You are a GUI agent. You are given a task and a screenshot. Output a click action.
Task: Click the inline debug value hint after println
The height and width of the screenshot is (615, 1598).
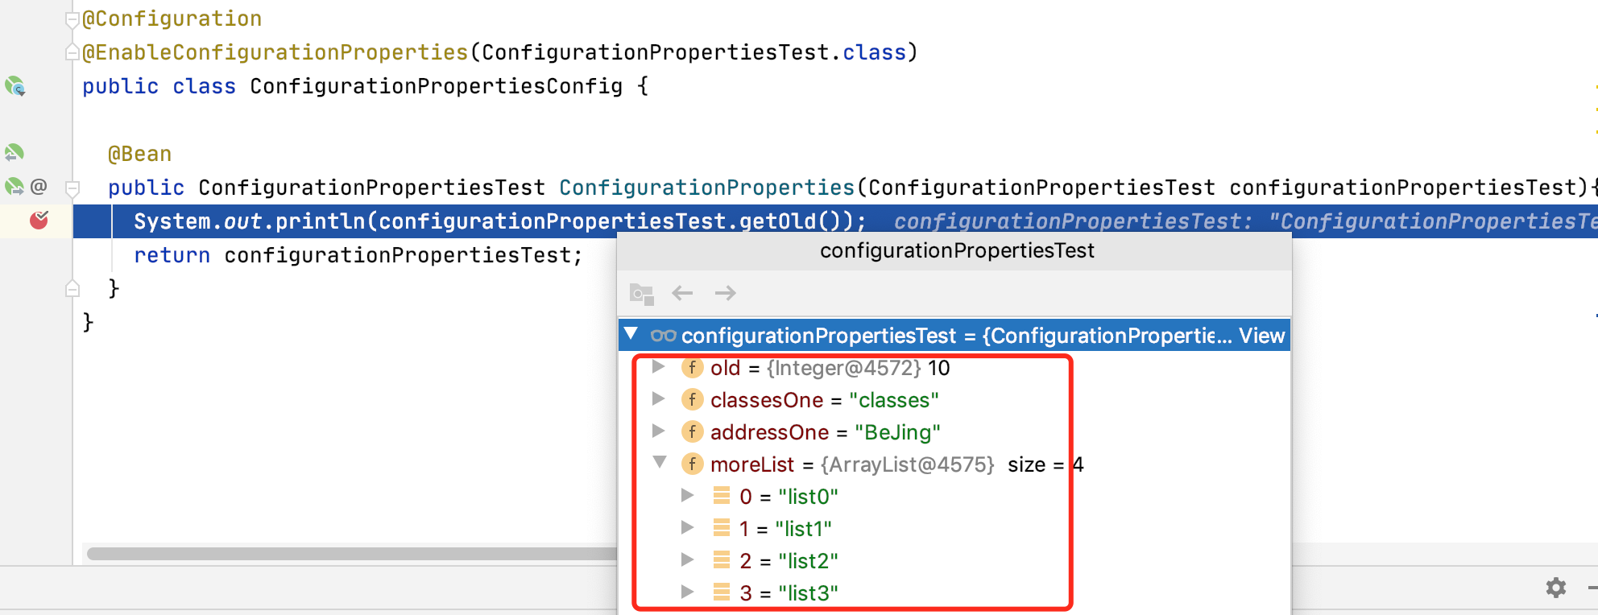click(1245, 221)
